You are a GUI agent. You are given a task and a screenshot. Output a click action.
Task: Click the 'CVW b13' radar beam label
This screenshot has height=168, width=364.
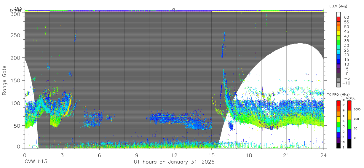pyautogui.click(x=36, y=162)
